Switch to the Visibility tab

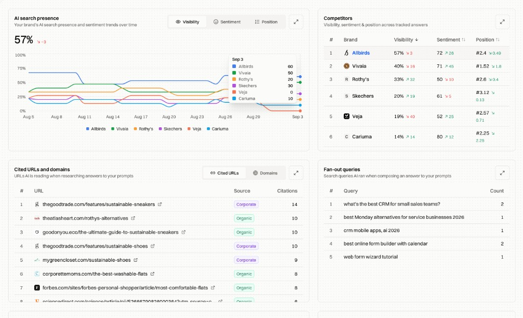pyautogui.click(x=187, y=22)
